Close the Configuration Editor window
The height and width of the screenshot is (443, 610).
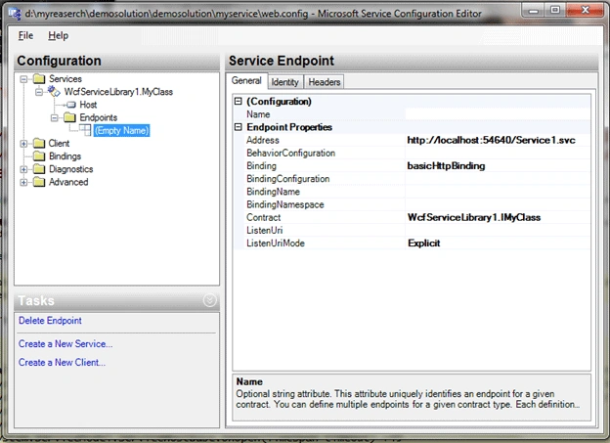tap(586, 10)
